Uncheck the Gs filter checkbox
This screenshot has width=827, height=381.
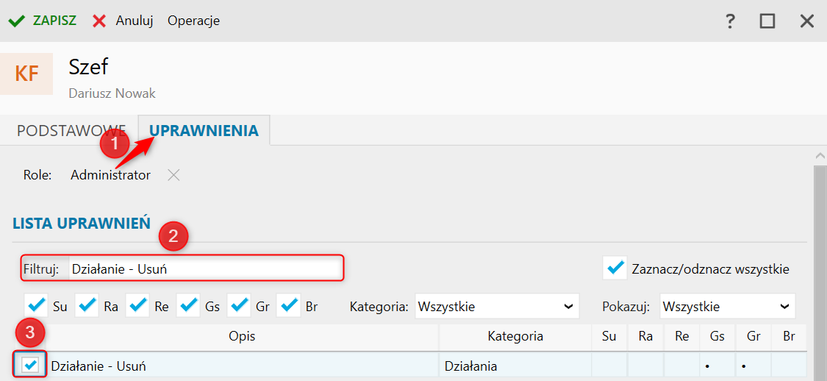point(188,305)
